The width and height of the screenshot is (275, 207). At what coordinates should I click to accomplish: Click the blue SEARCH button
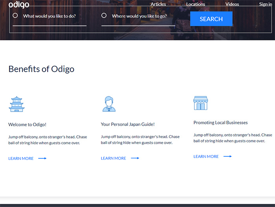coord(211,19)
